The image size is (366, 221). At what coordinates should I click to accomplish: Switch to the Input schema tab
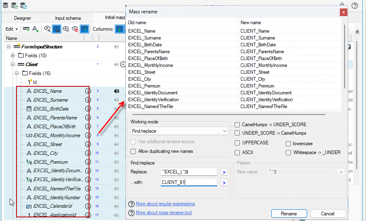pyautogui.click(x=68, y=18)
